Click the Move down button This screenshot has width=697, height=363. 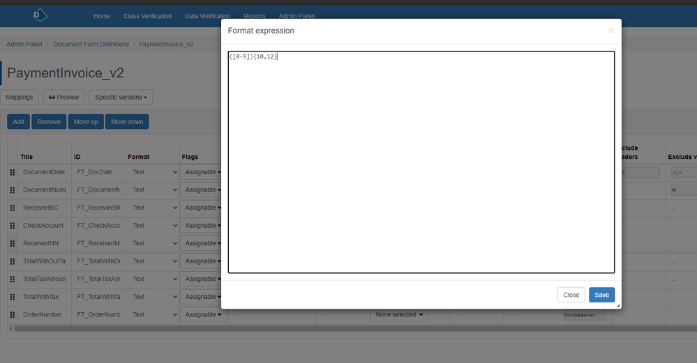coord(127,122)
